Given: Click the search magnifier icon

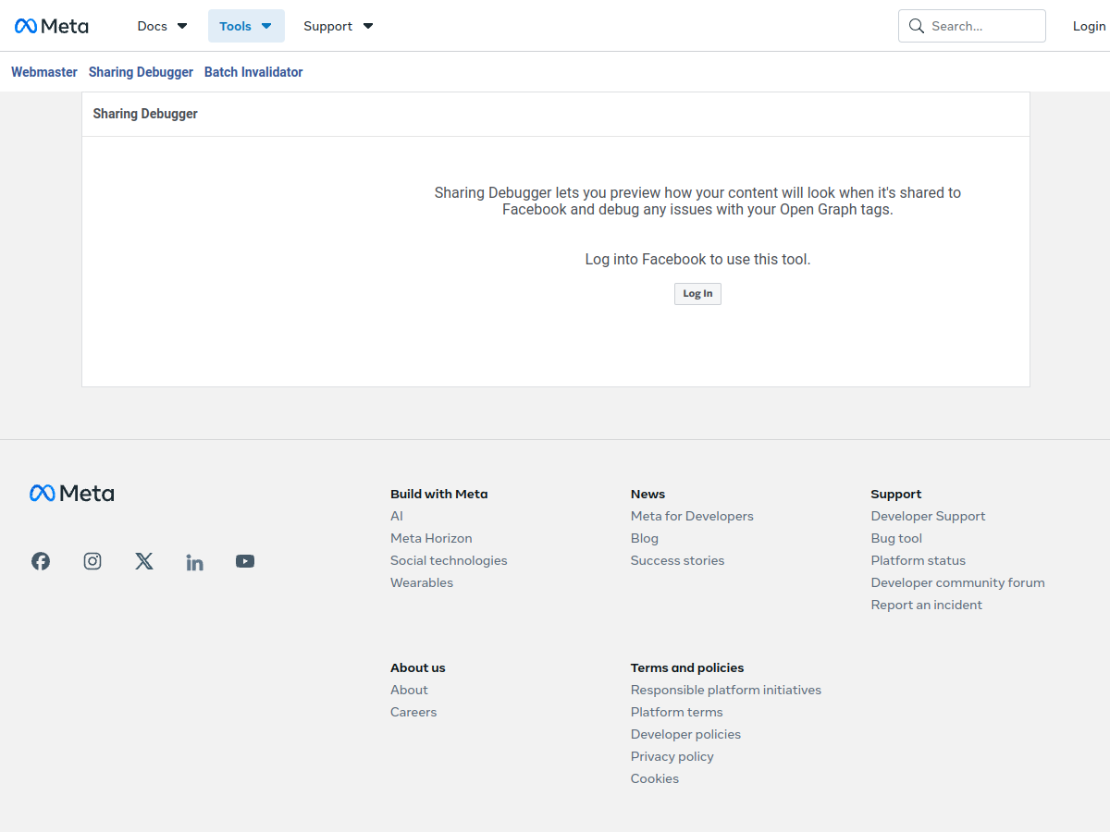Looking at the screenshot, I should [x=917, y=26].
